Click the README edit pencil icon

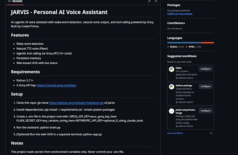coord(149,1)
